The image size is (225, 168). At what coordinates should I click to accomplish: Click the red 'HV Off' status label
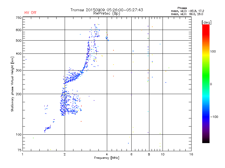pyautogui.click(x=30, y=13)
